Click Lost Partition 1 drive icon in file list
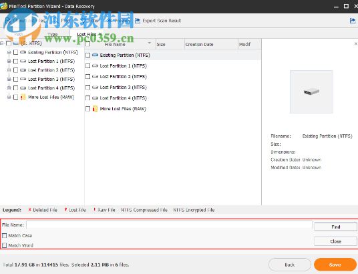358x274 pixels. tap(96, 65)
